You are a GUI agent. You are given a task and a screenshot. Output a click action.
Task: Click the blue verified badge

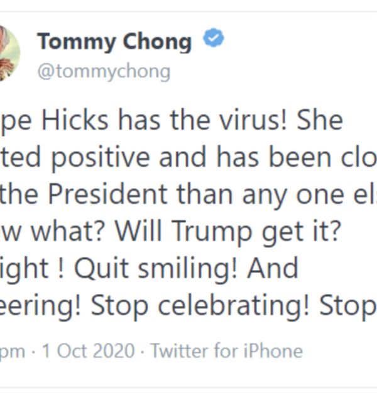pyautogui.click(x=214, y=41)
